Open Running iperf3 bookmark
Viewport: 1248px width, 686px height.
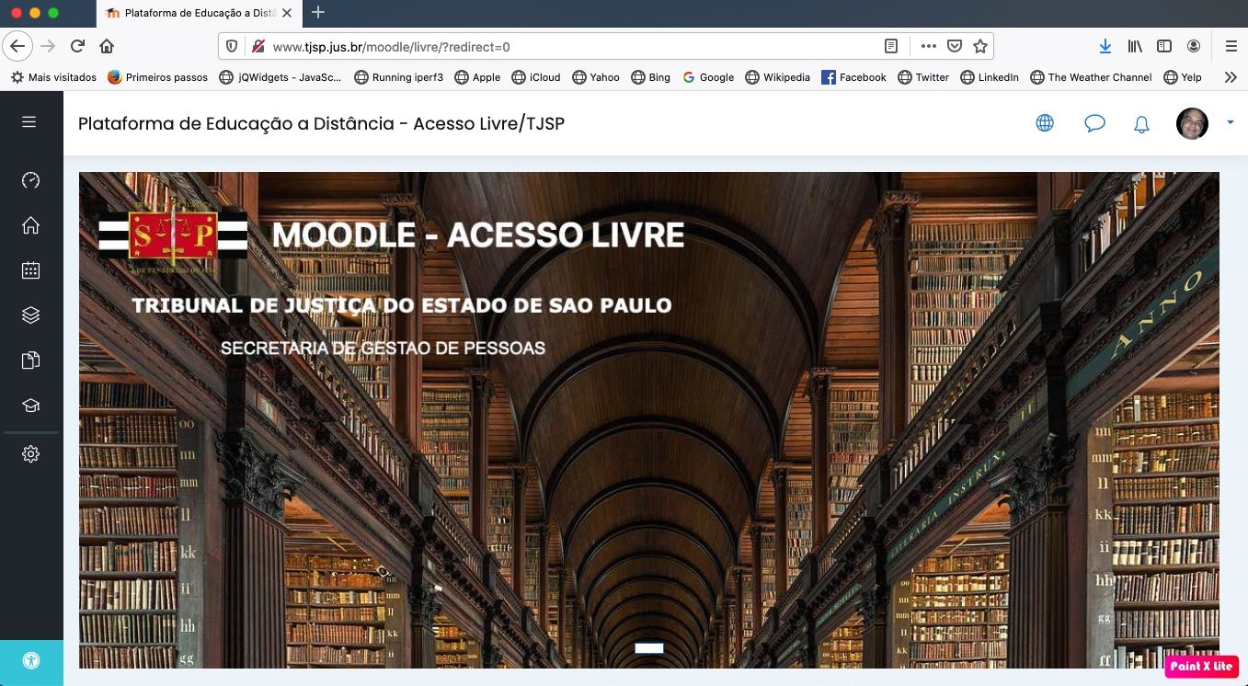[398, 77]
